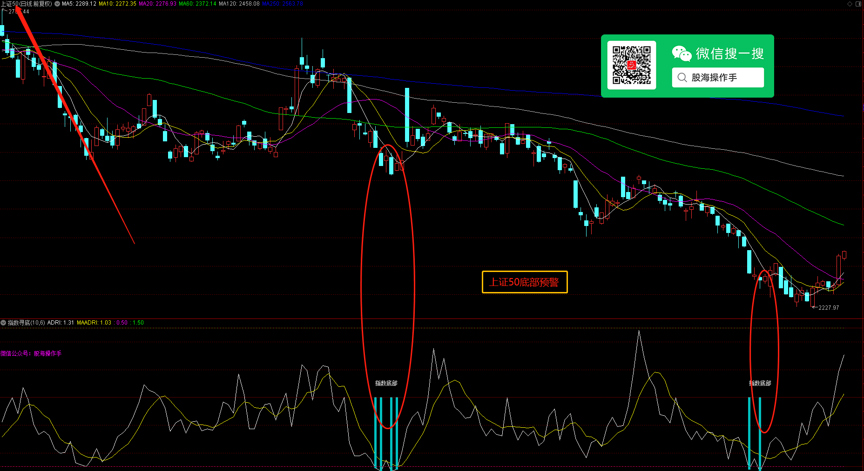
Task: Select the MA250: 2563.78 label
Action: coord(283,4)
